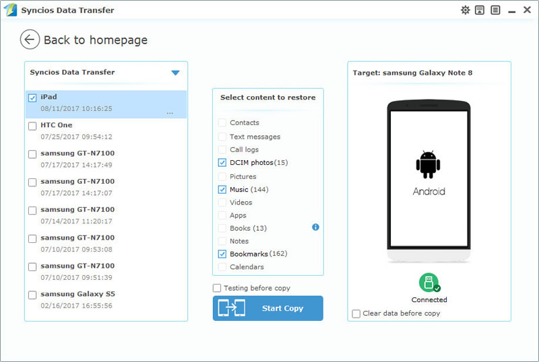Check the Books (13) checkbox
The image size is (539, 362).
222,228
